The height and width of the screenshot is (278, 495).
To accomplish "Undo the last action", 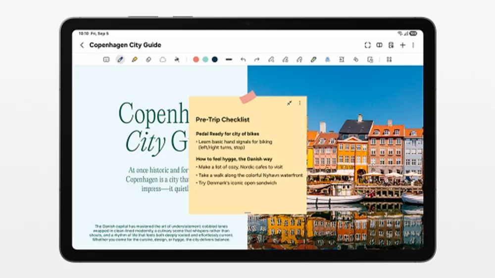I will (243, 59).
